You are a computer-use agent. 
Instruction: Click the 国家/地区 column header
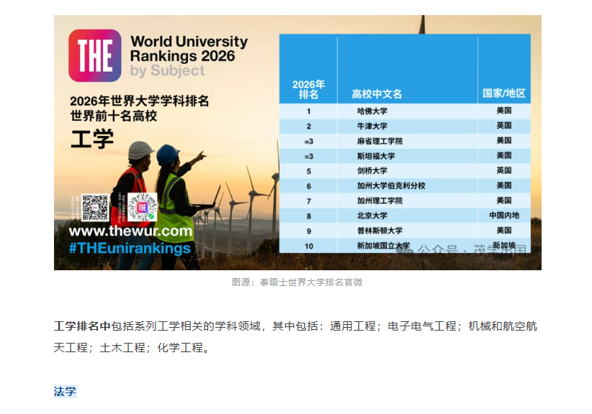click(503, 94)
